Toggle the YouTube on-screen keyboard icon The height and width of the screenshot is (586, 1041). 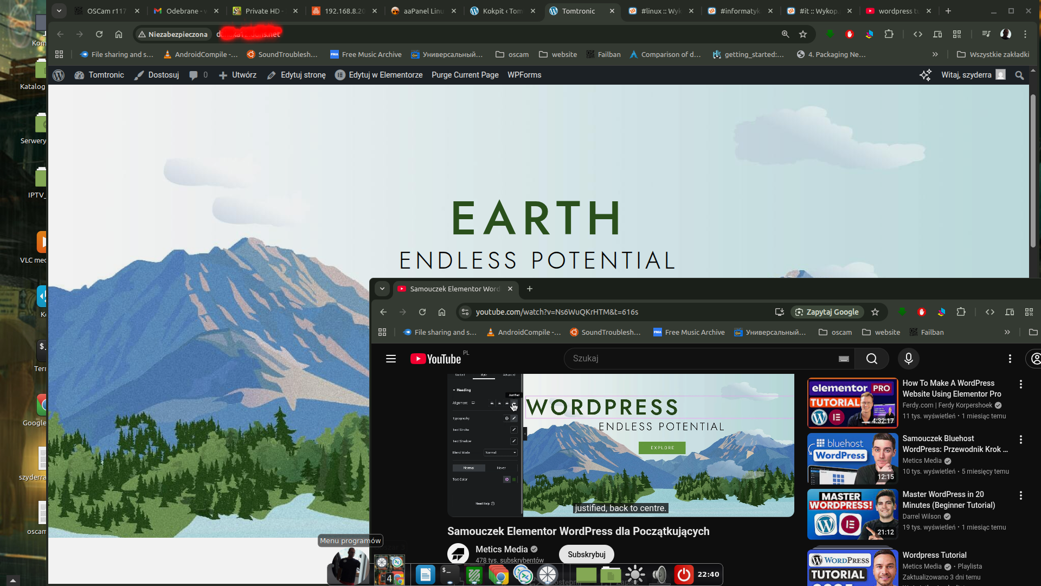coord(844,359)
